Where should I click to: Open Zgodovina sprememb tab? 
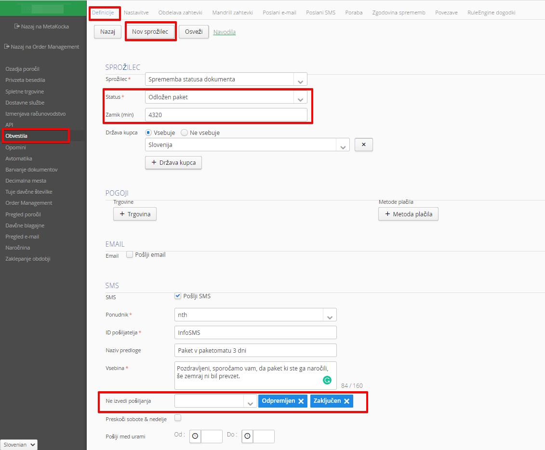coord(399,13)
